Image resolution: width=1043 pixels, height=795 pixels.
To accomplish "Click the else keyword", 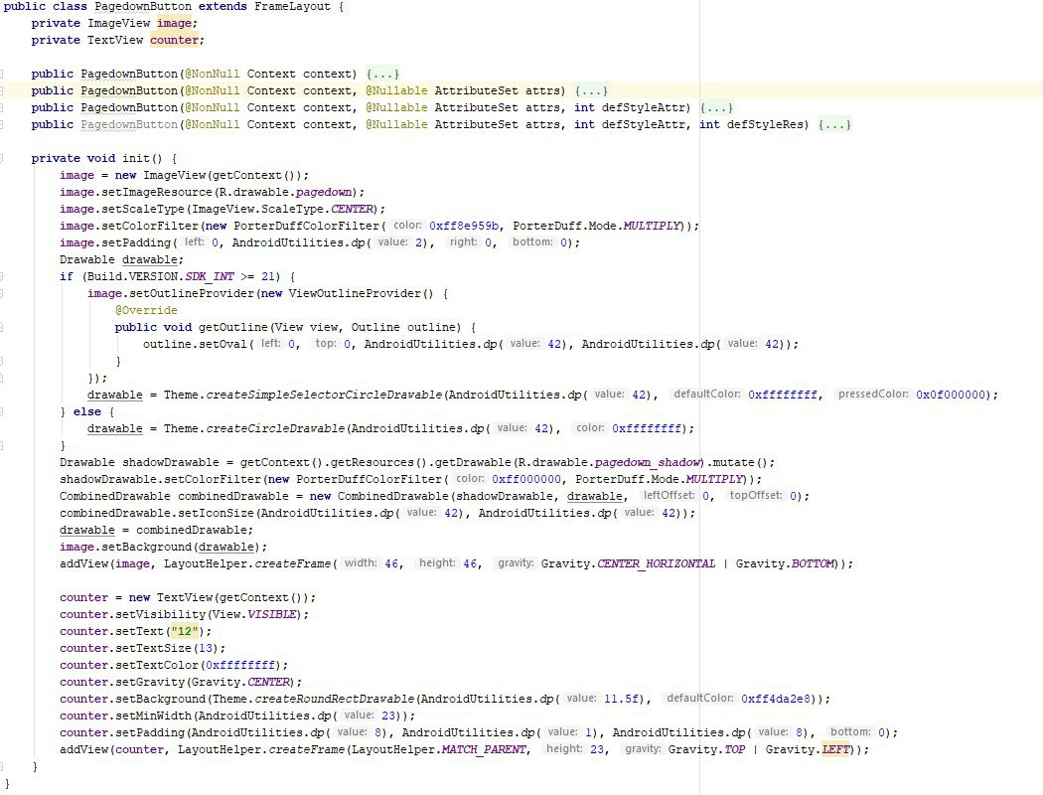I will [87, 411].
